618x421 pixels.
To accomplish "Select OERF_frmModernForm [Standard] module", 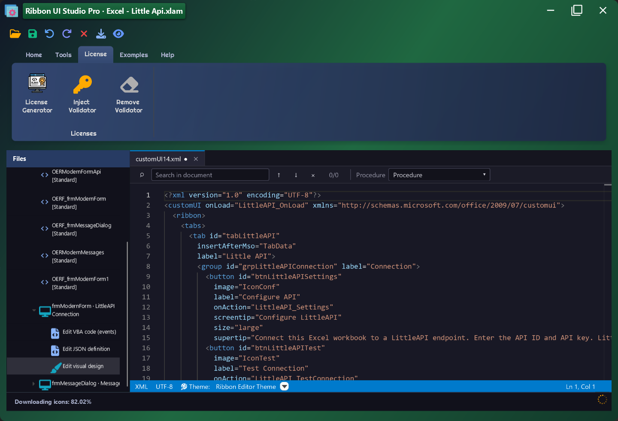I will 79,203.
